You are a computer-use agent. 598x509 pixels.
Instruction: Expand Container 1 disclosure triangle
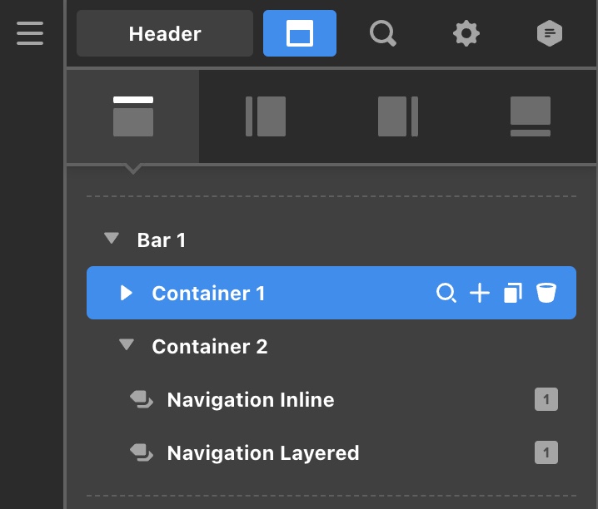127,293
